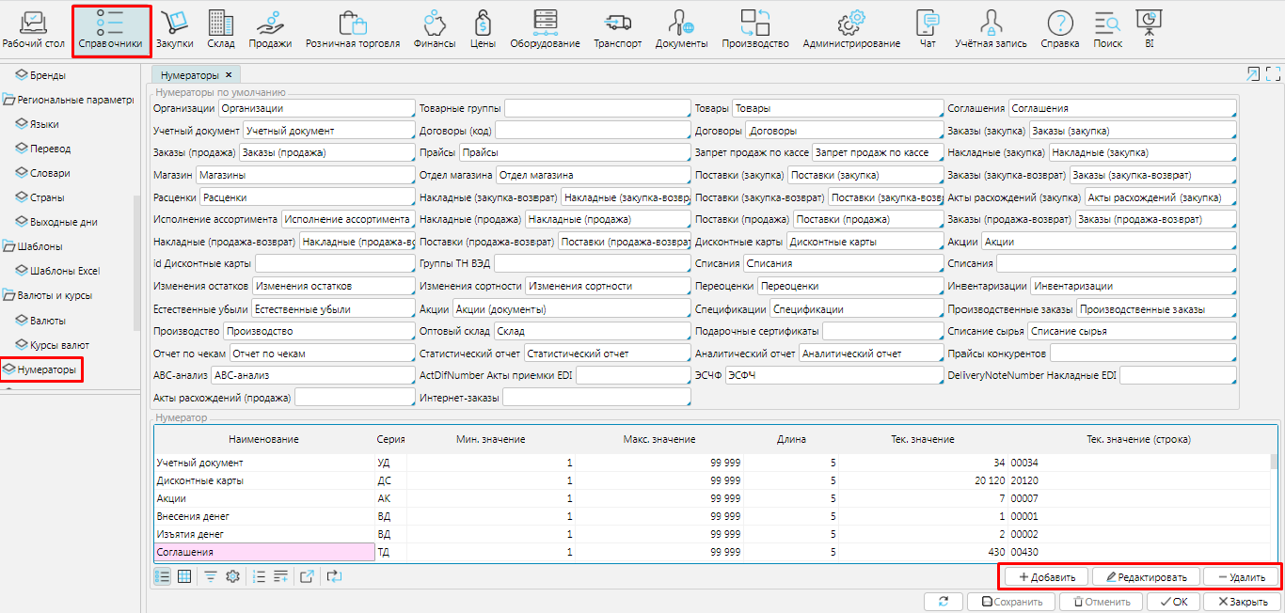Expand the Региональные параметры folder
Viewport: 1285px width, 613px height.
(x=9, y=100)
